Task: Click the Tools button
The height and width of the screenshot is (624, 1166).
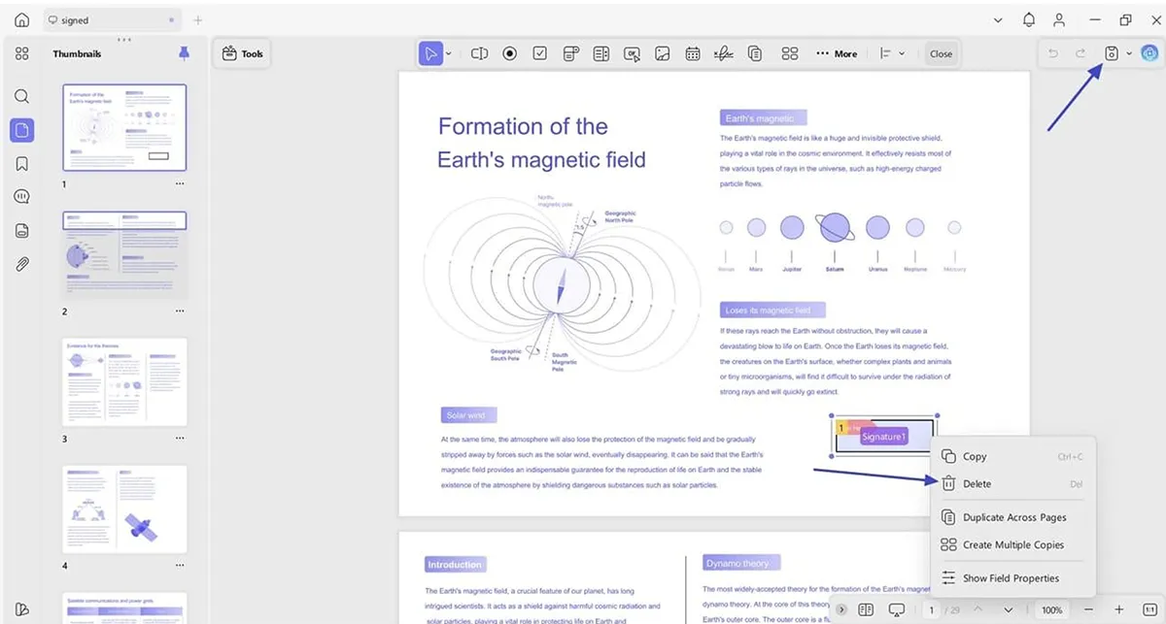Action: point(242,53)
